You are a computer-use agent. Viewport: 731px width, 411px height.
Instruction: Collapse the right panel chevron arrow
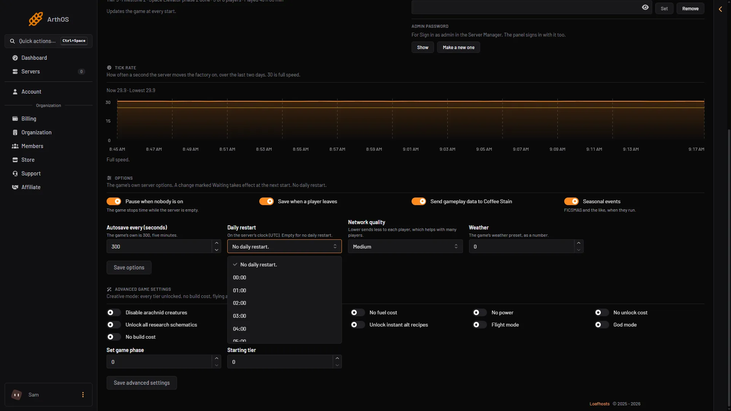[720, 9]
